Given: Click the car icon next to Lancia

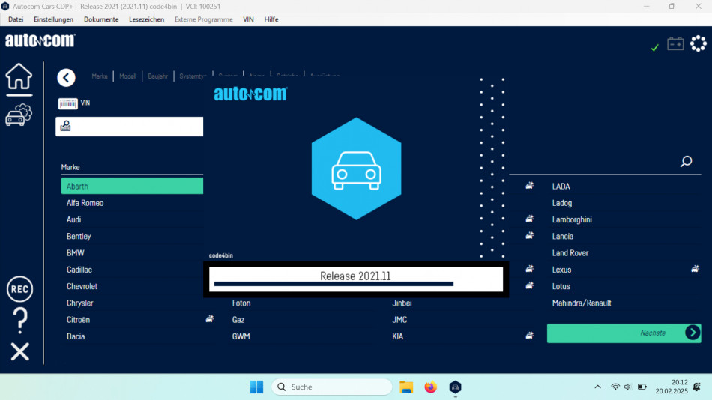Looking at the screenshot, I should 529,236.
